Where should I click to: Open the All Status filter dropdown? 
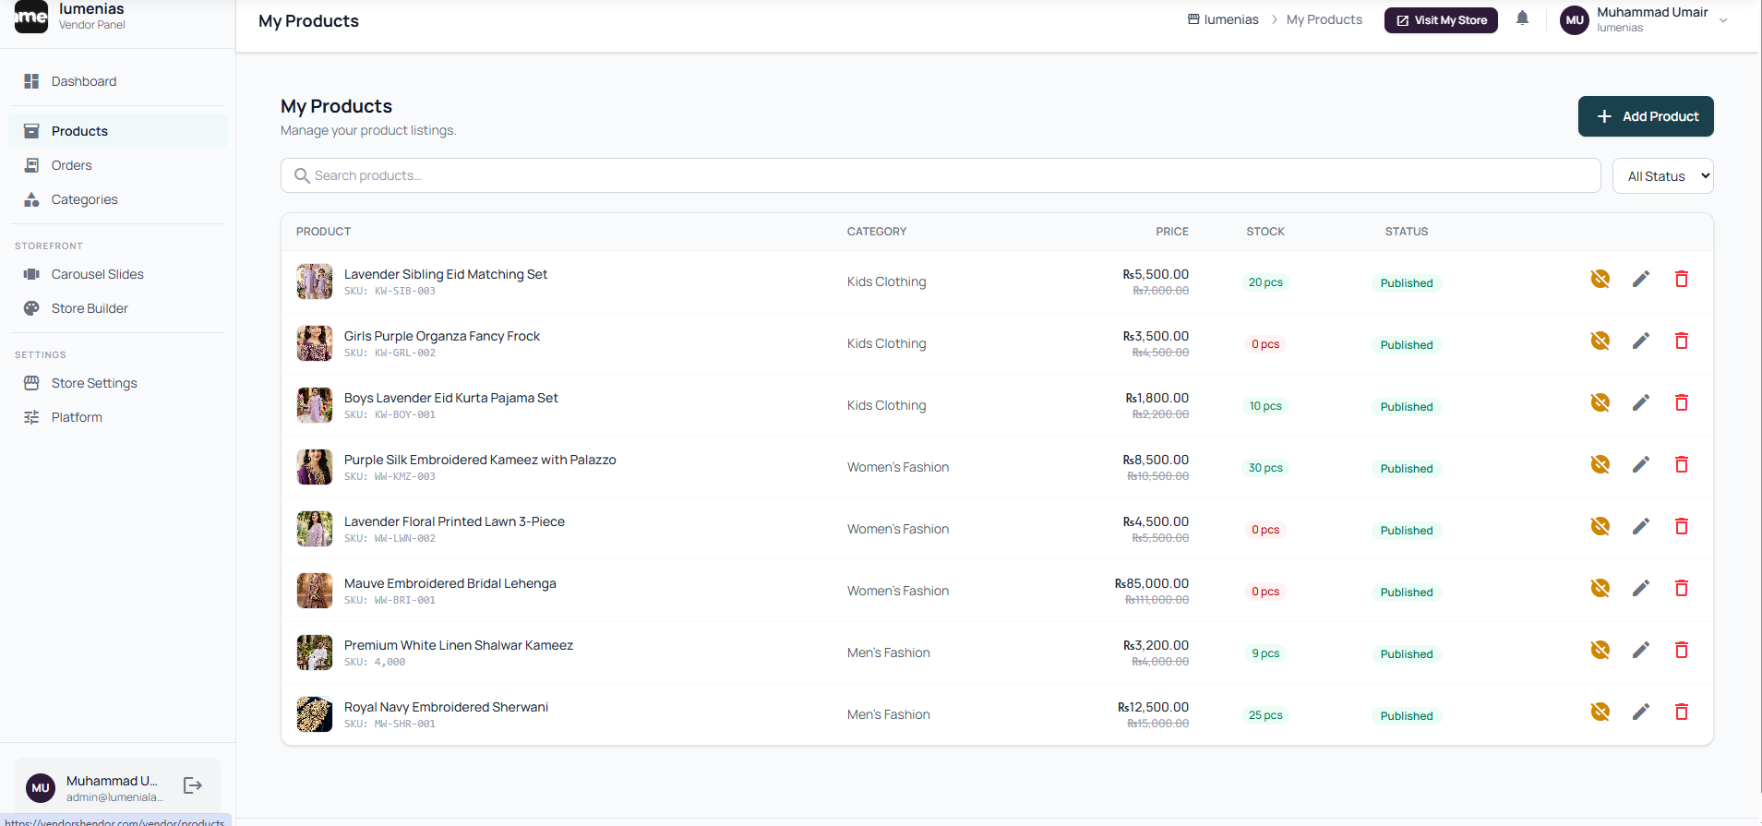click(1662, 176)
